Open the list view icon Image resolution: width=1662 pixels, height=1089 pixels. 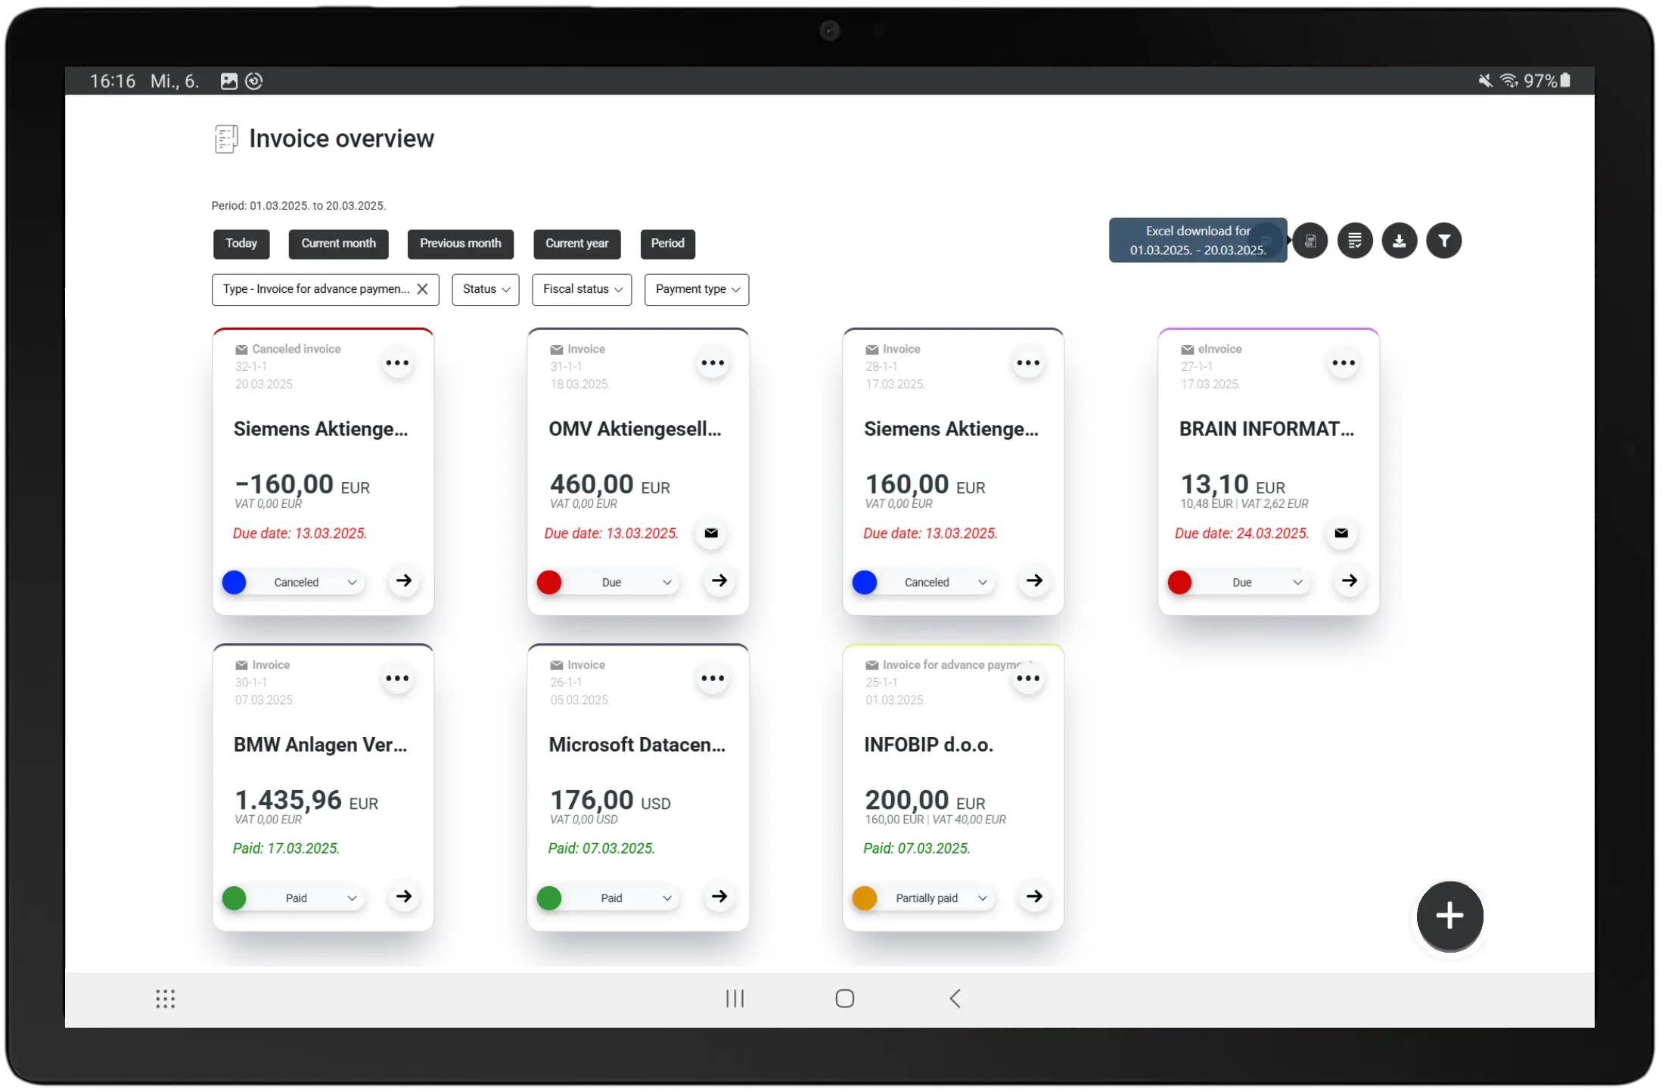(1354, 241)
